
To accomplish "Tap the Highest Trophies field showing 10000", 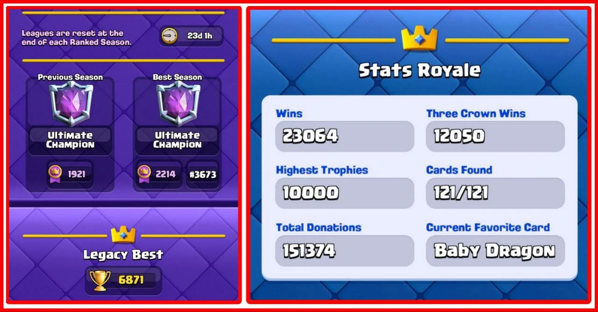I will point(345,193).
